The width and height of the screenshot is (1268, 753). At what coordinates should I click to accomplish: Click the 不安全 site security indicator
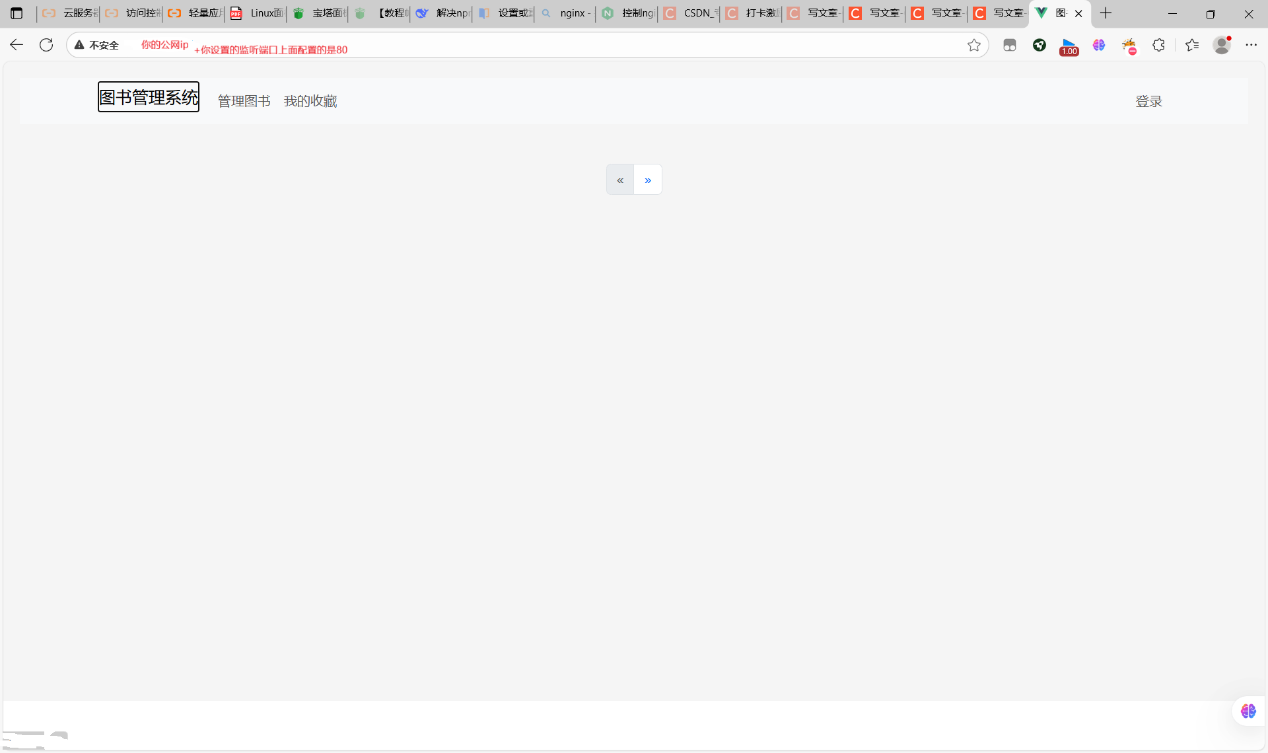point(97,45)
